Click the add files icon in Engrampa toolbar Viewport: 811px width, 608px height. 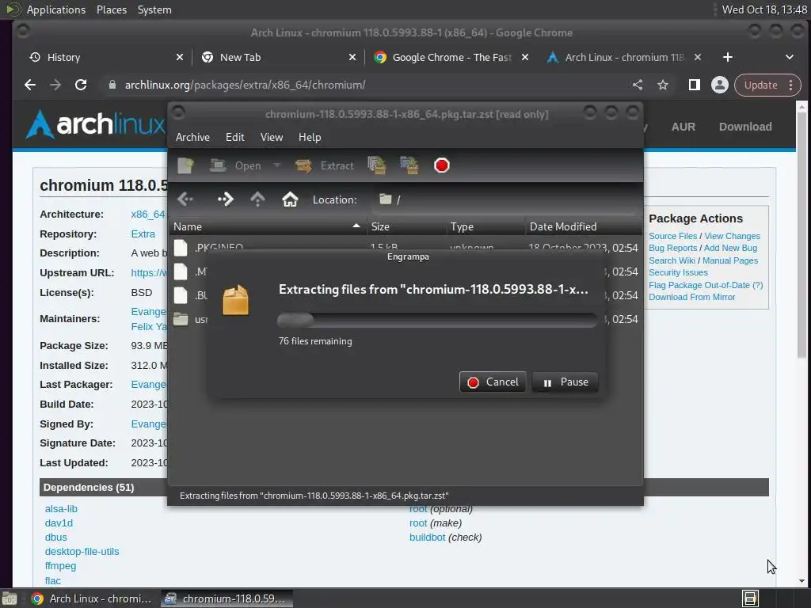pos(377,165)
